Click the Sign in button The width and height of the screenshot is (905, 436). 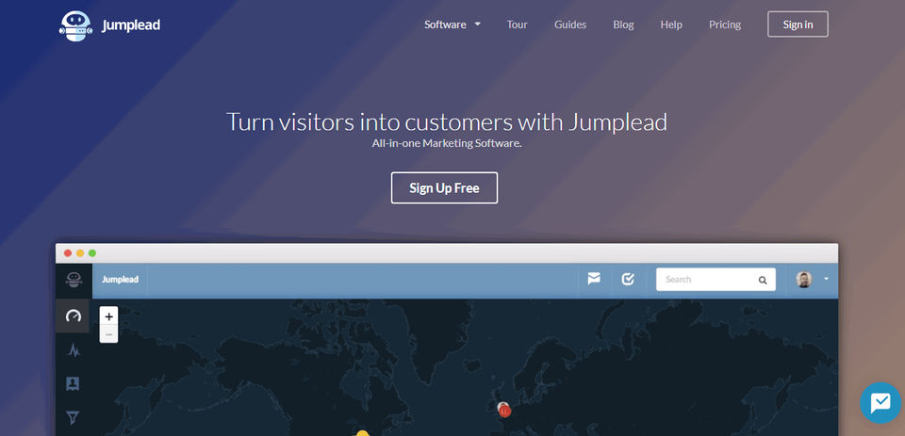798,24
